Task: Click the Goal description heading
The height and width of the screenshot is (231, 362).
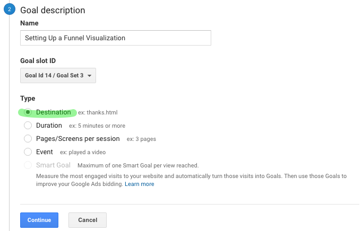Action: [53, 11]
